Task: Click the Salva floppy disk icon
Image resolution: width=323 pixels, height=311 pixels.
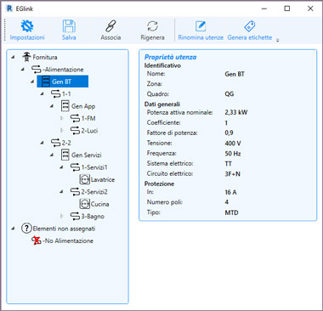Action: pyautogui.click(x=69, y=26)
